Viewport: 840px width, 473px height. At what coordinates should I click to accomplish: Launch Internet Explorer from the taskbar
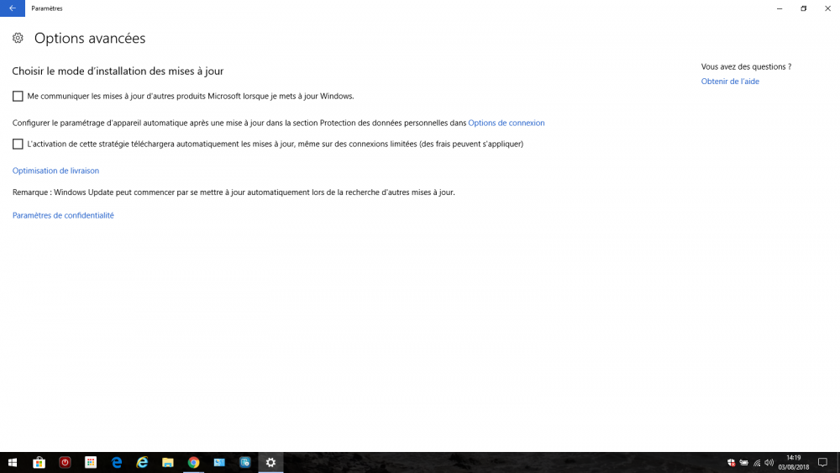click(142, 462)
